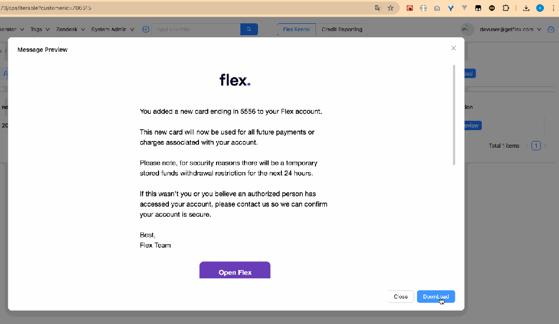Click the Download button in Message Preview
This screenshot has height=324, width=559.
(x=436, y=297)
